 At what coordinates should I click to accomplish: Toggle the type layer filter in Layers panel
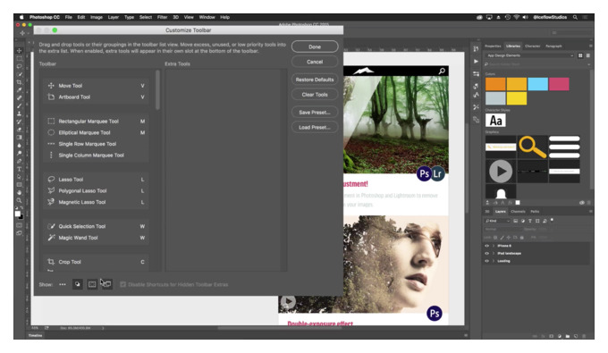530,221
